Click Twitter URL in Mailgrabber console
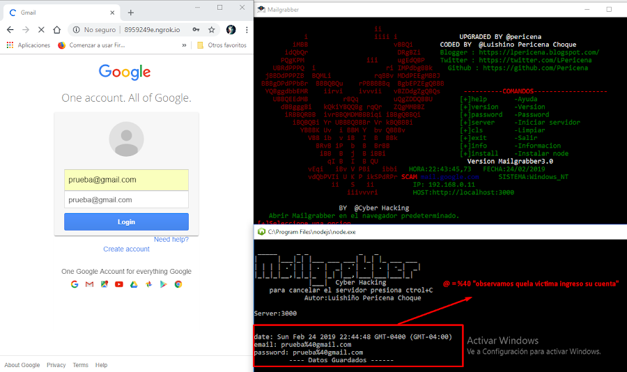 pyautogui.click(x=535, y=61)
